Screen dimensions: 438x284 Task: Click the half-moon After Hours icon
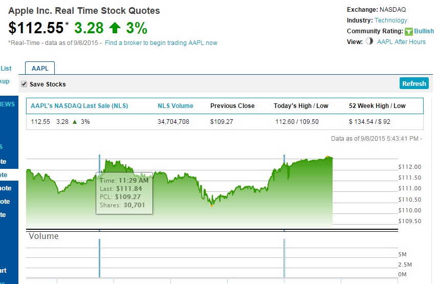point(369,41)
